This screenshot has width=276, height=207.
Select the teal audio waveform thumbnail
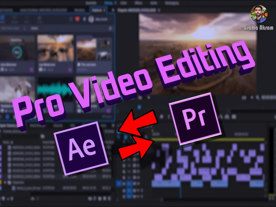[55, 89]
